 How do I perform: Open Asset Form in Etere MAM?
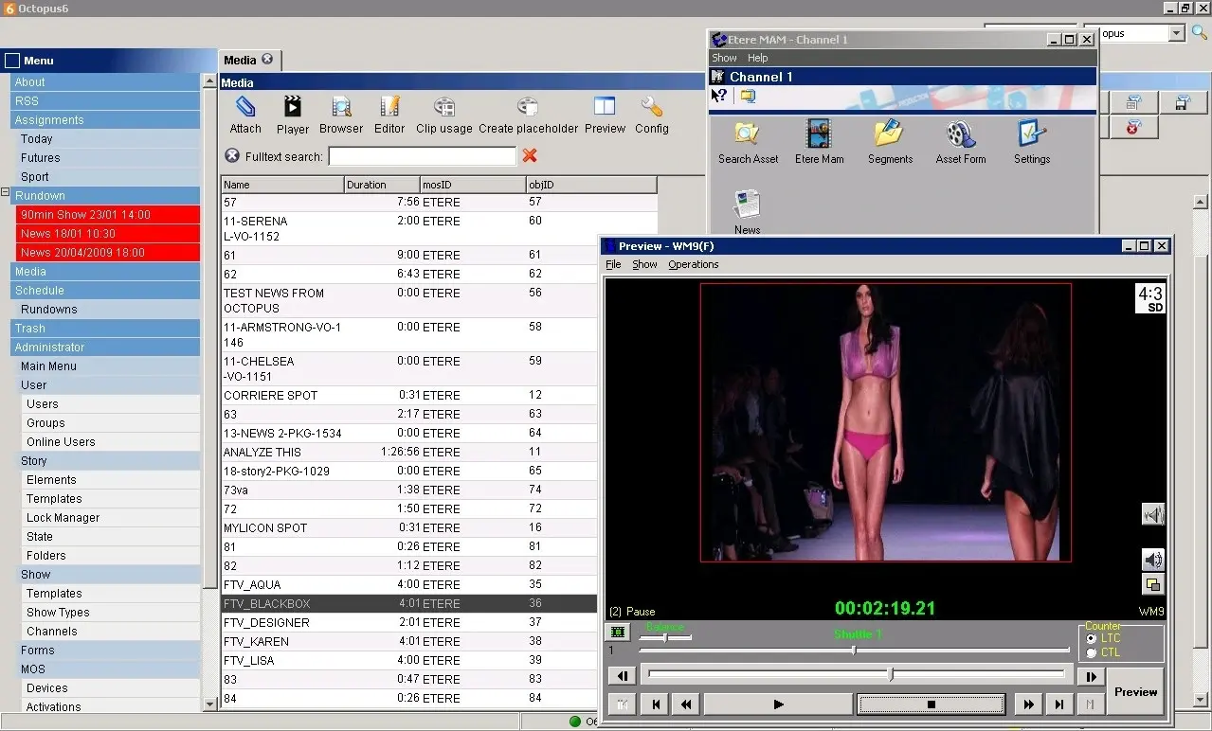click(961, 134)
